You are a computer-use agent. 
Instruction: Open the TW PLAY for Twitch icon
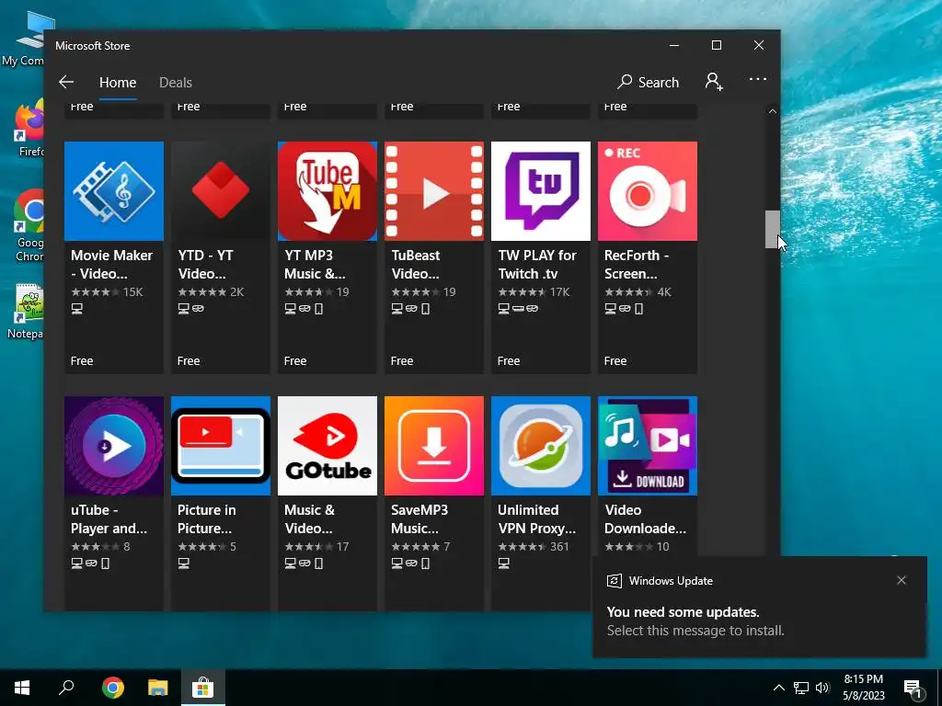[x=541, y=191]
